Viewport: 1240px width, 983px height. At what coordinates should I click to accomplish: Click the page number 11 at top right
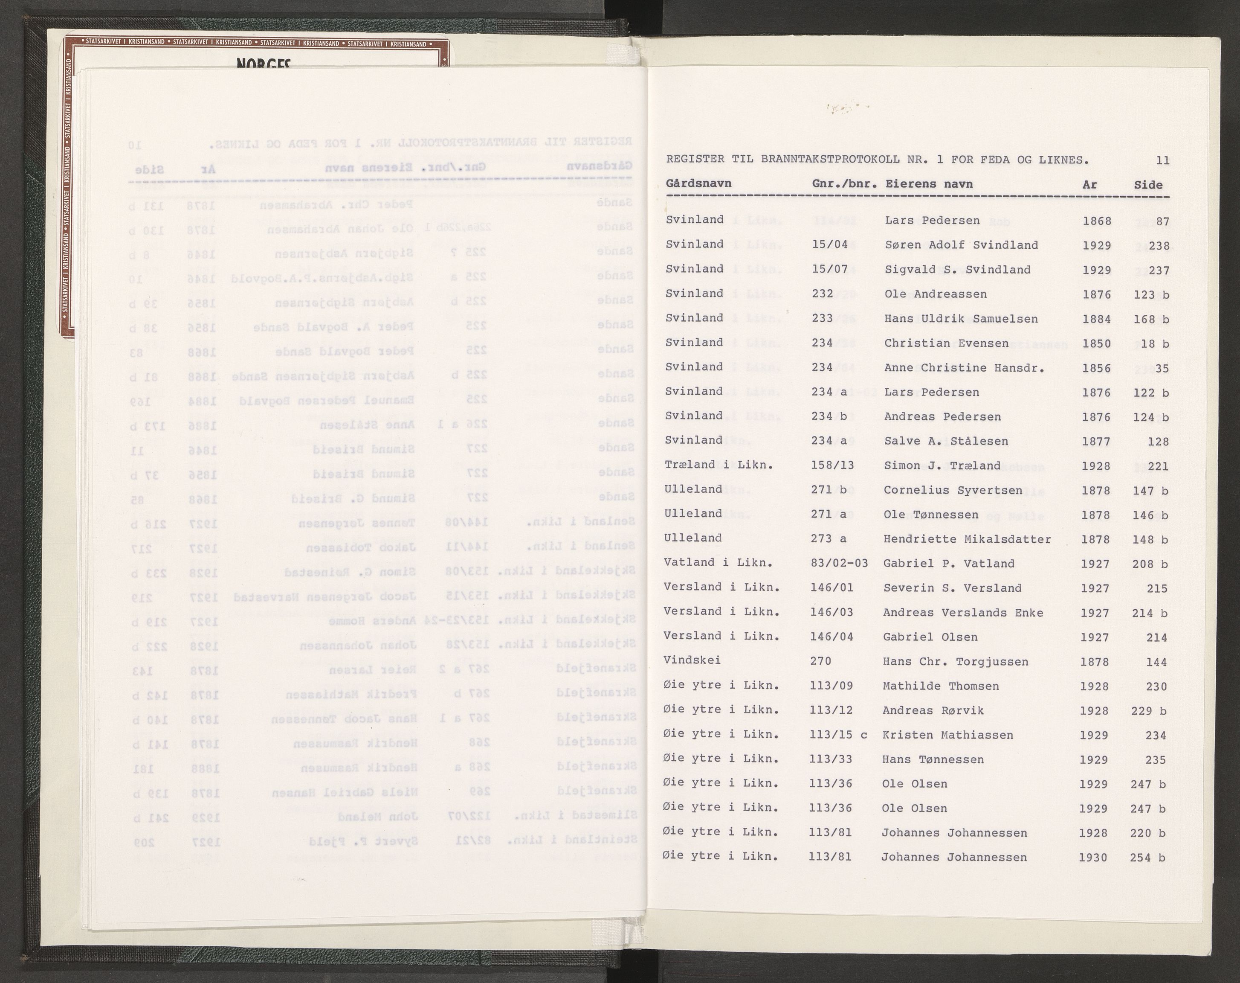coord(1162,160)
